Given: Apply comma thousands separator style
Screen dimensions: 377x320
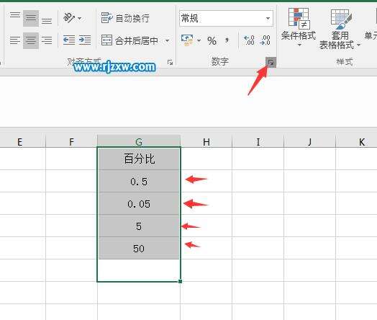Looking at the screenshot, I should tap(227, 40).
